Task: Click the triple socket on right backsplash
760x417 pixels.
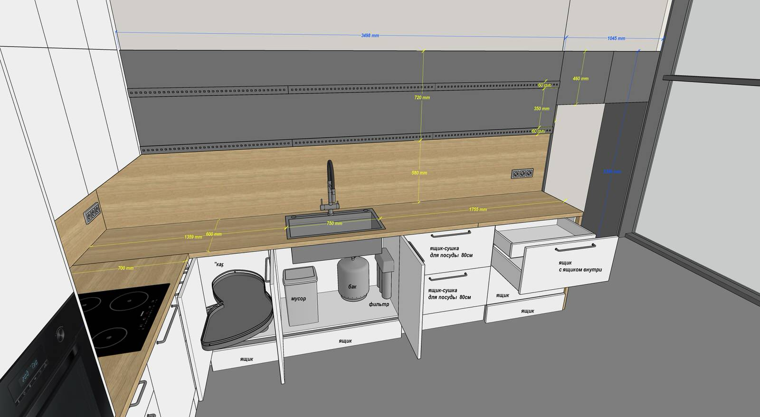Action: [522, 173]
